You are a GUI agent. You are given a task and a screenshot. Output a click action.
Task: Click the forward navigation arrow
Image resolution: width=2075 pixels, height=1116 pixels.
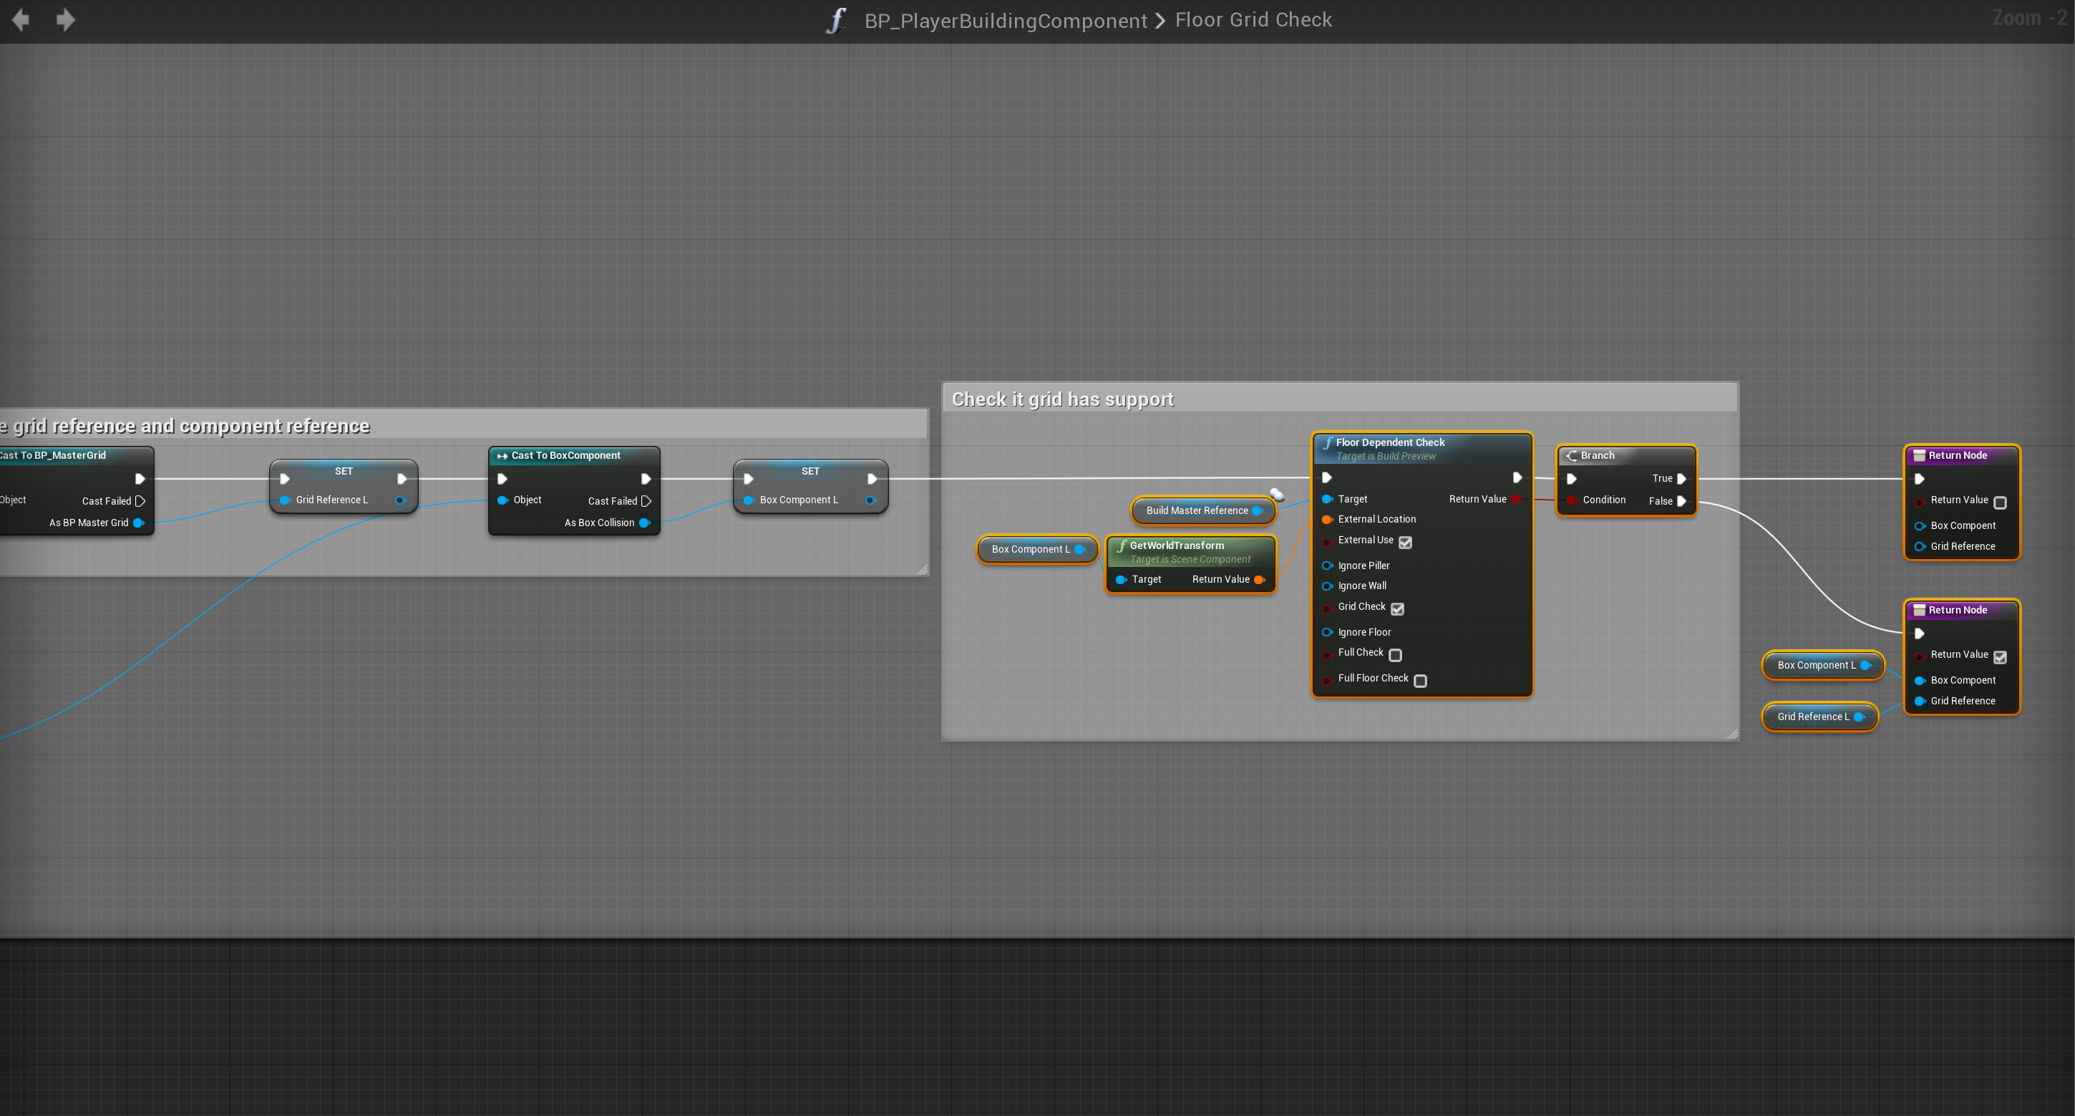(65, 19)
